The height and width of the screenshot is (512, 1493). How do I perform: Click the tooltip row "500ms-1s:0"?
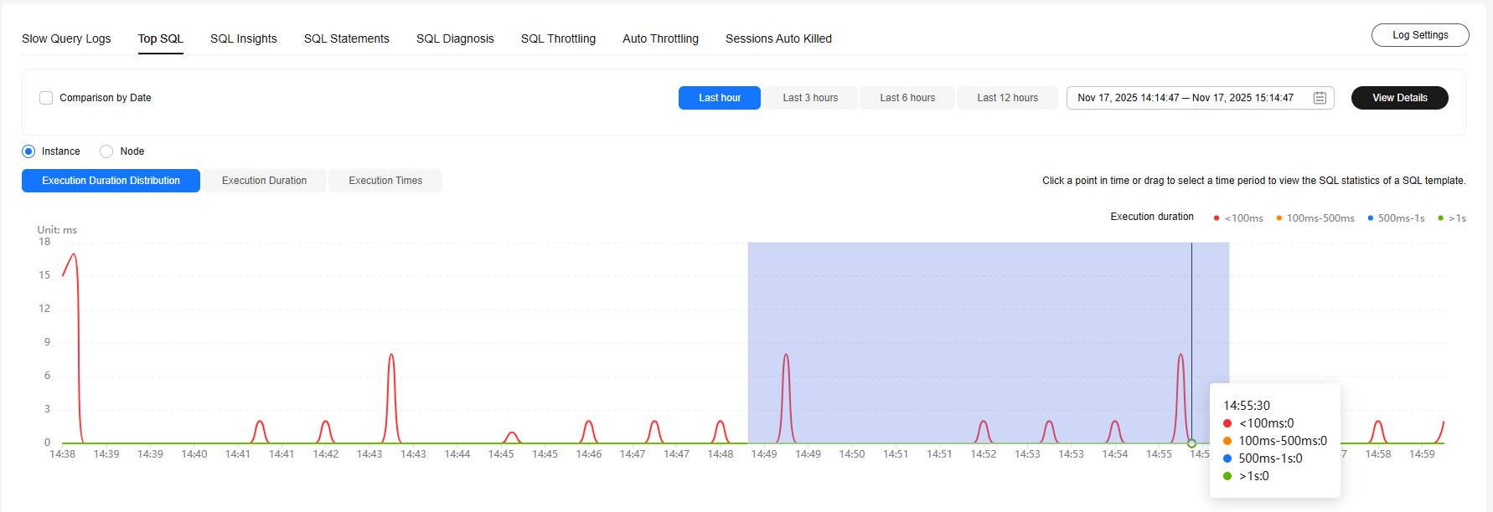click(x=1263, y=458)
